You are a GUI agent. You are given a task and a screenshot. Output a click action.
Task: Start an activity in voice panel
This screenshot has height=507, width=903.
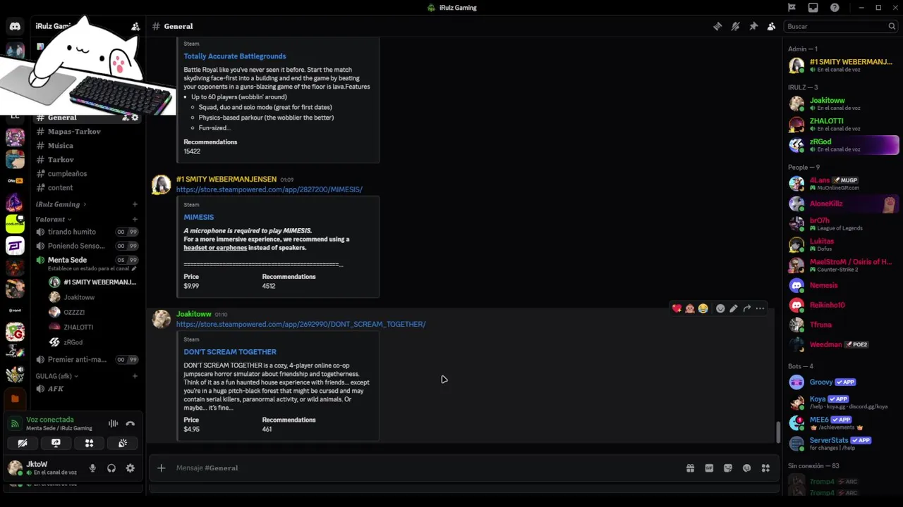89,443
